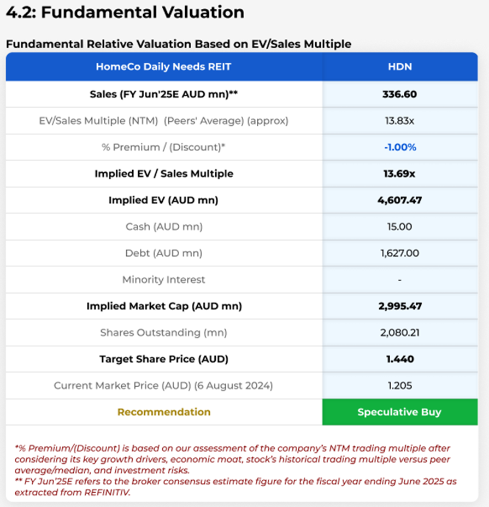
Task: Select the Implied EV / Sales Multiple label
Action: pos(163,174)
